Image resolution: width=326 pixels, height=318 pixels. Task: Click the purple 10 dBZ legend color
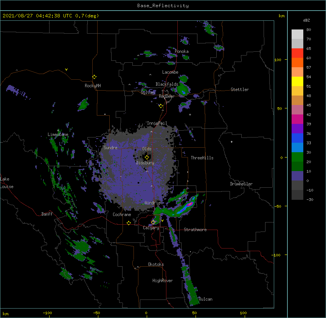pos(297,176)
